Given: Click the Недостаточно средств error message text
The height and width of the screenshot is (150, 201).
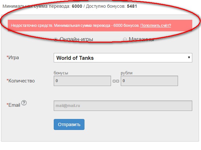Looking at the screenshot, I should tap(75, 26).
